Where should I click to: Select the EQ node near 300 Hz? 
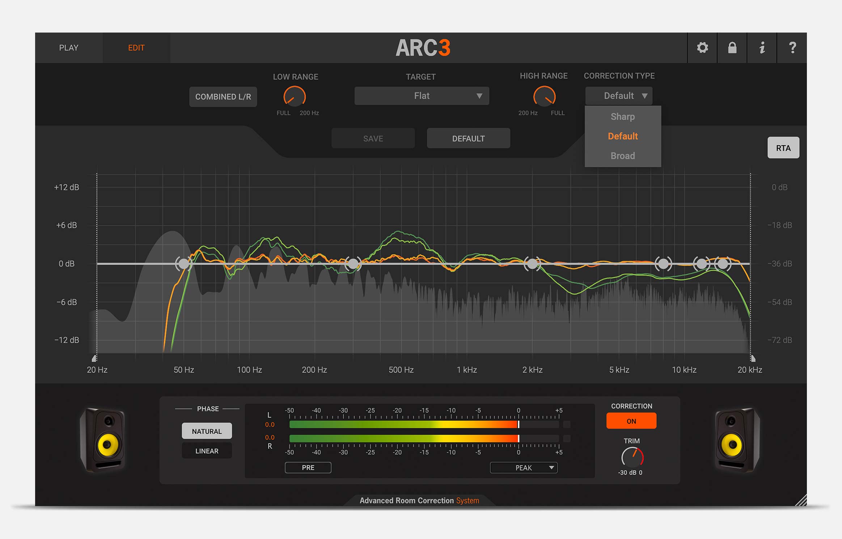[x=353, y=264]
